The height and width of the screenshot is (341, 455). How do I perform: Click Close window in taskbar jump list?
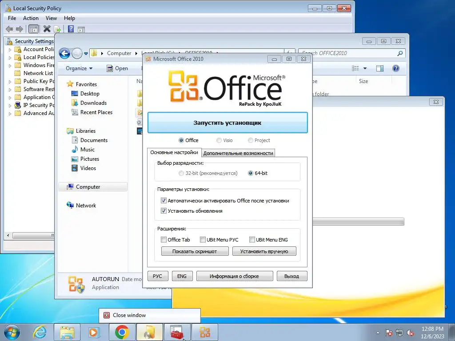pos(149,316)
